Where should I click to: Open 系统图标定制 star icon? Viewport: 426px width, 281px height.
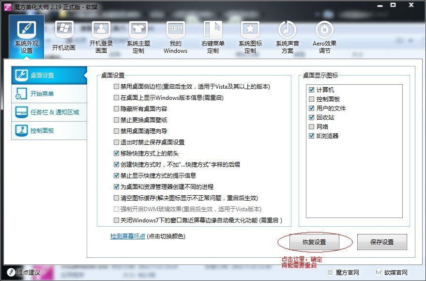[x=250, y=30]
